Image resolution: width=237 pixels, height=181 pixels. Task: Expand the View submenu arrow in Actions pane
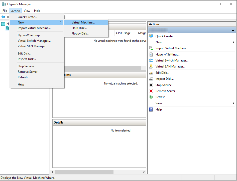[x=233, y=103]
